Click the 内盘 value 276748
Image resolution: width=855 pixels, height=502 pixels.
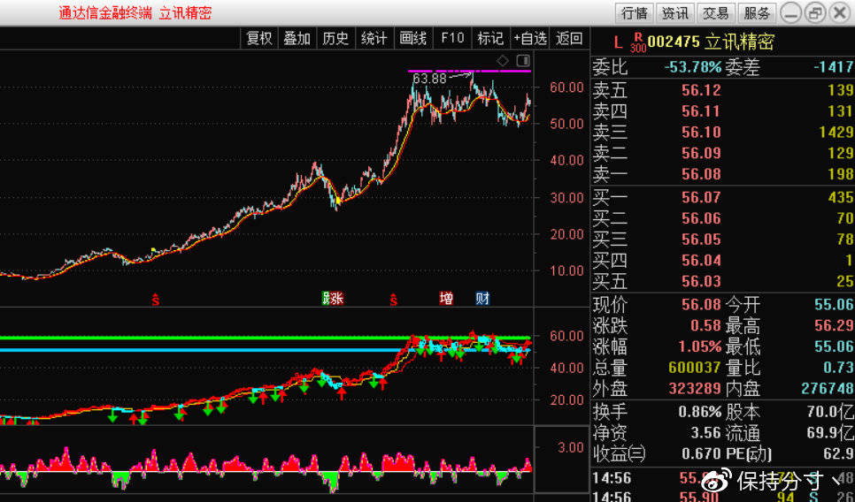coord(828,389)
